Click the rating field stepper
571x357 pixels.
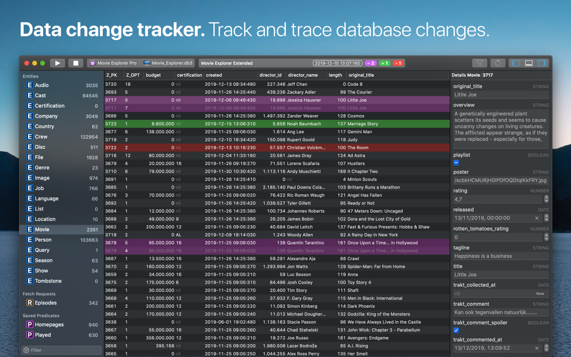(546, 199)
